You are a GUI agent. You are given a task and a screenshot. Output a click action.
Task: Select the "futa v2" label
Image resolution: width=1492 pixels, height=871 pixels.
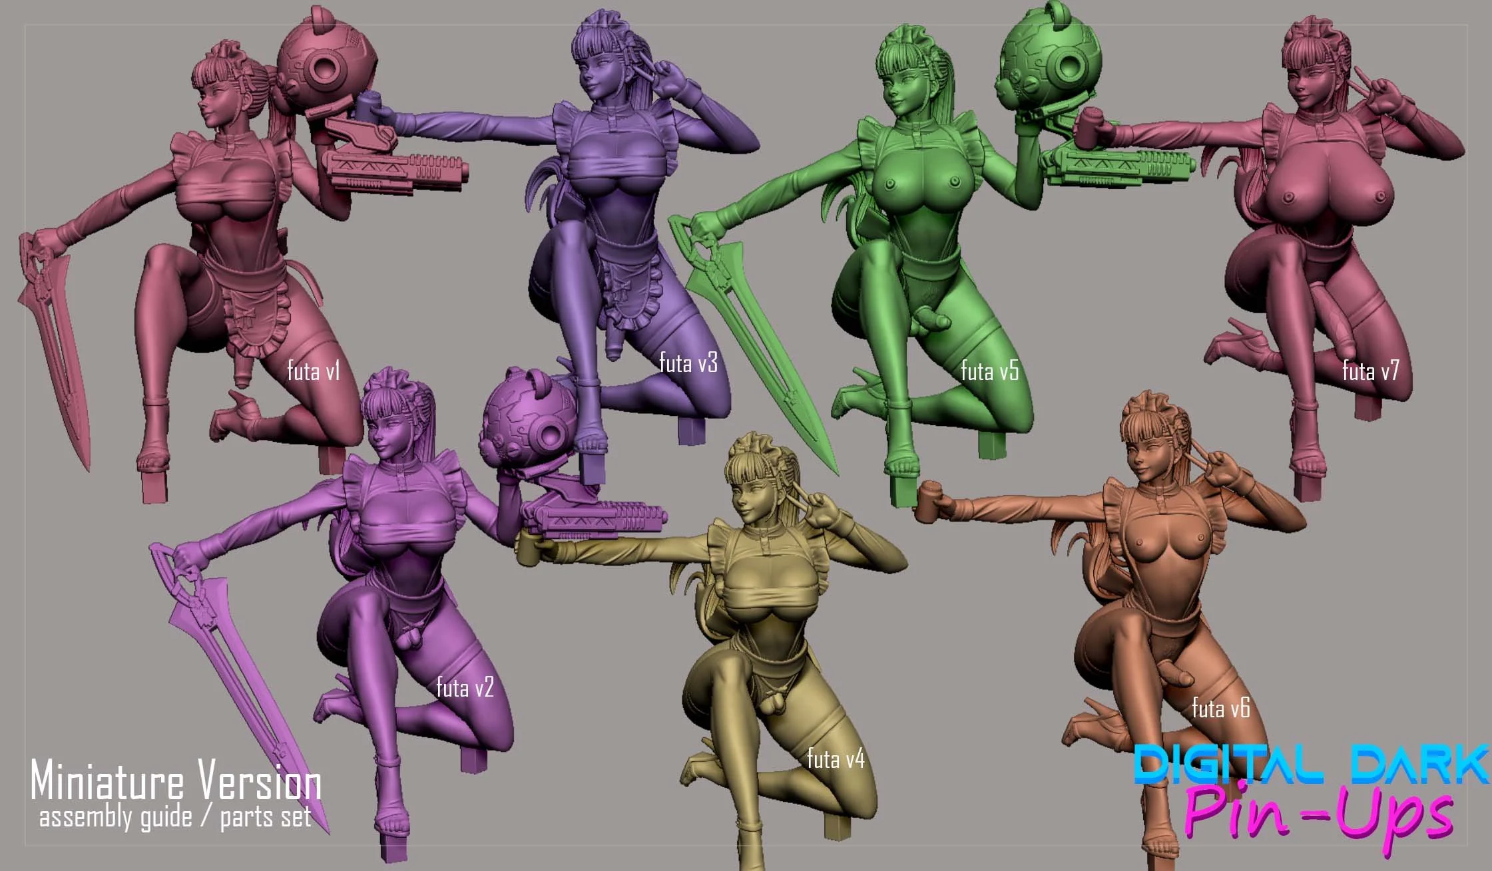[465, 687]
